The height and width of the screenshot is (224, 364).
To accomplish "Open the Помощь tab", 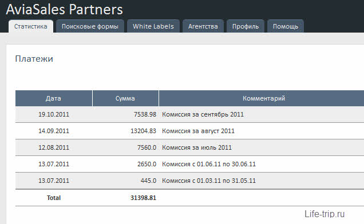I will (x=286, y=26).
